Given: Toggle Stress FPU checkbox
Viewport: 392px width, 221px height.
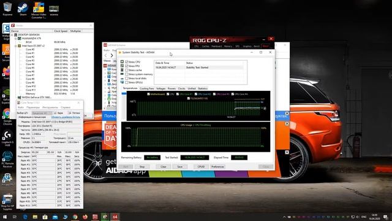Looking at the screenshot, I should click(x=127, y=66).
